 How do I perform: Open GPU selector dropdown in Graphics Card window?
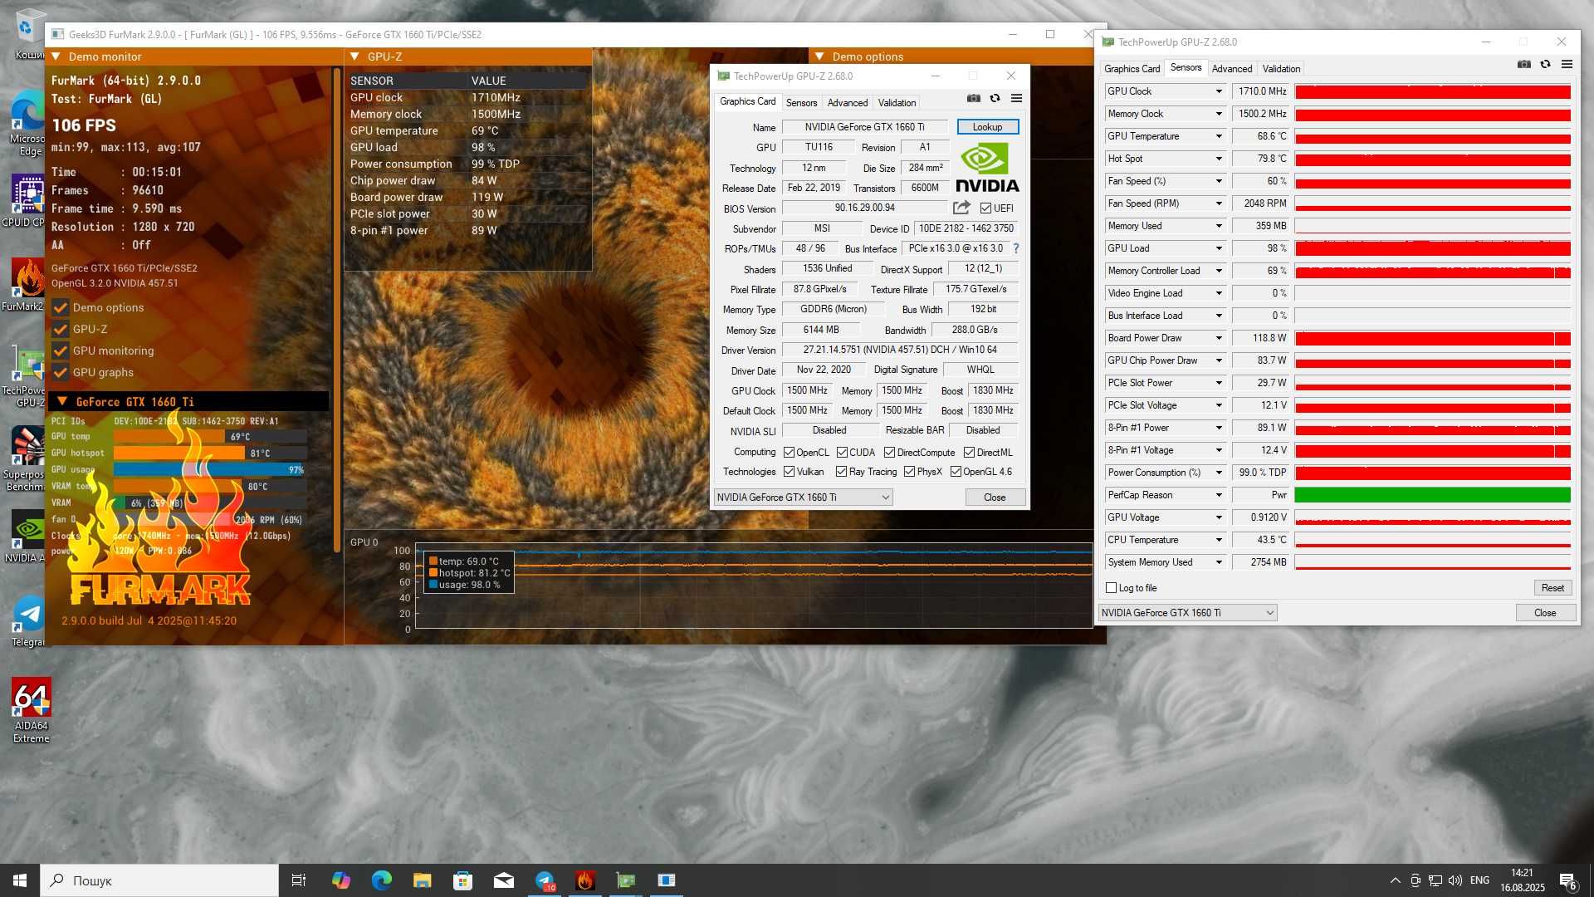click(803, 498)
